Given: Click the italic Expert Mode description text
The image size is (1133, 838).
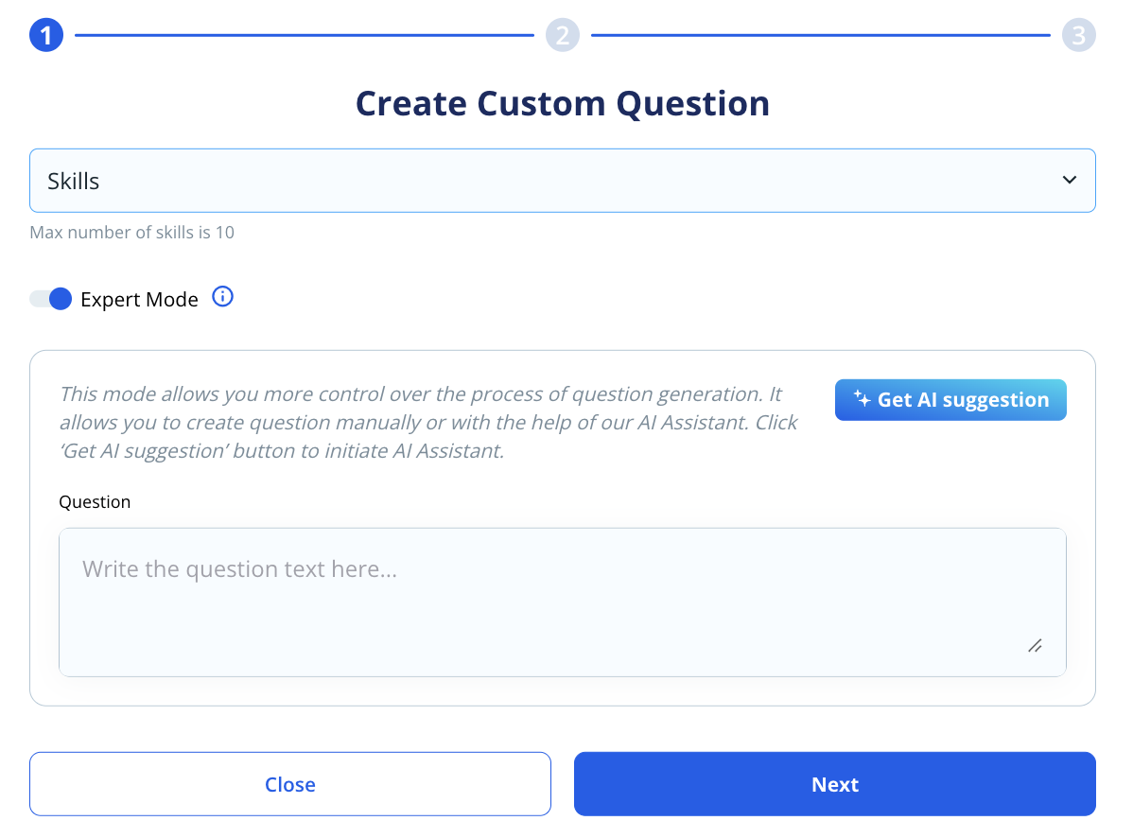Looking at the screenshot, I should [428, 422].
